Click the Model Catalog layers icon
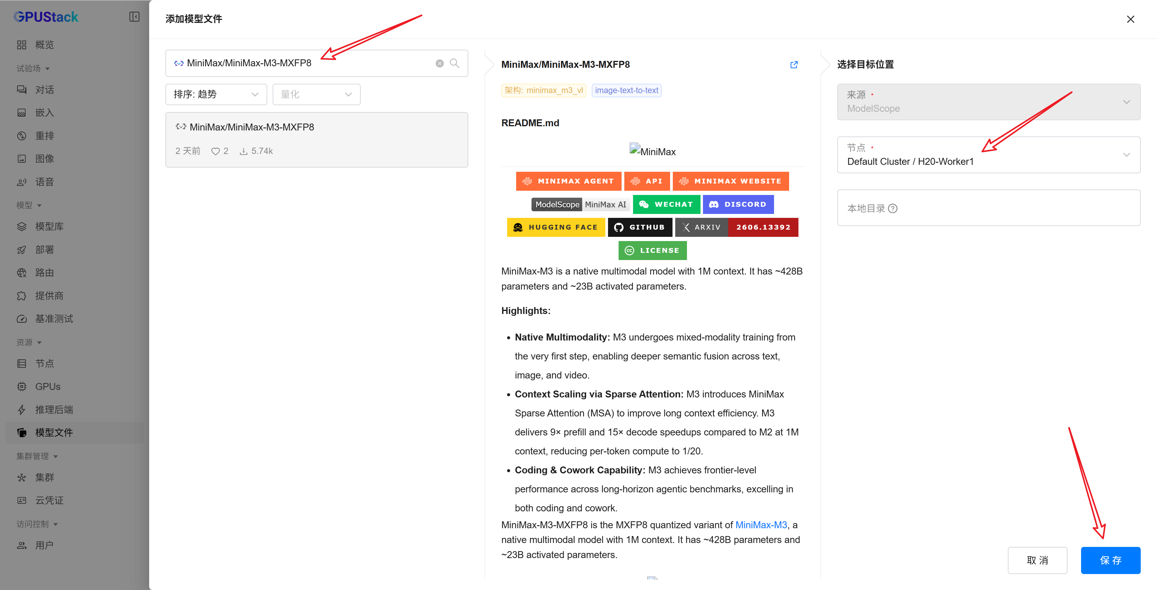 pos(22,227)
